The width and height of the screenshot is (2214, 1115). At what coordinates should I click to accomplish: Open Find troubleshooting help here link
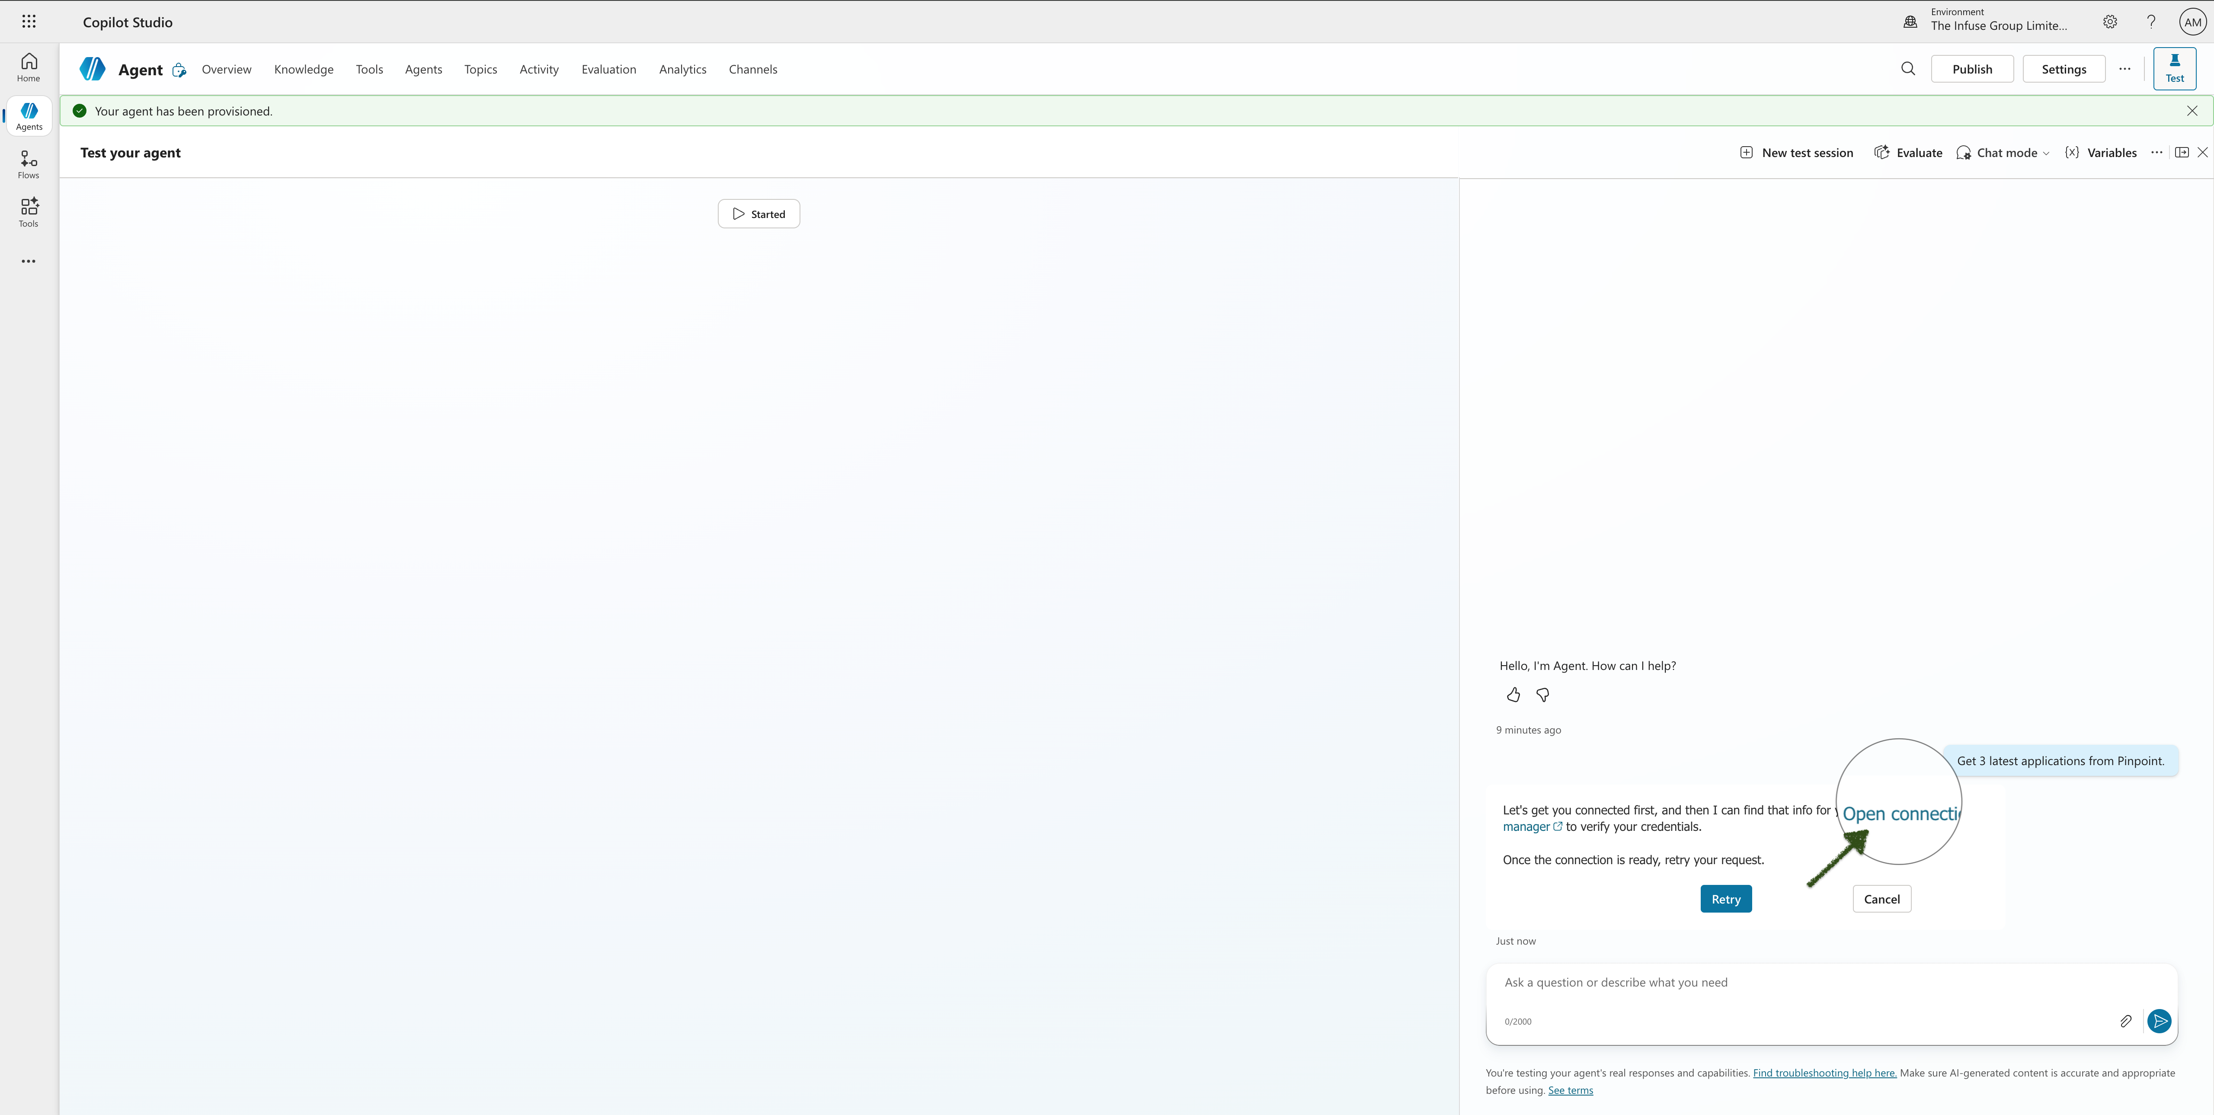click(1825, 1073)
